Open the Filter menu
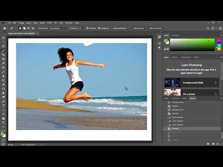This screenshot has width=223, height=167. [x=49, y=23]
